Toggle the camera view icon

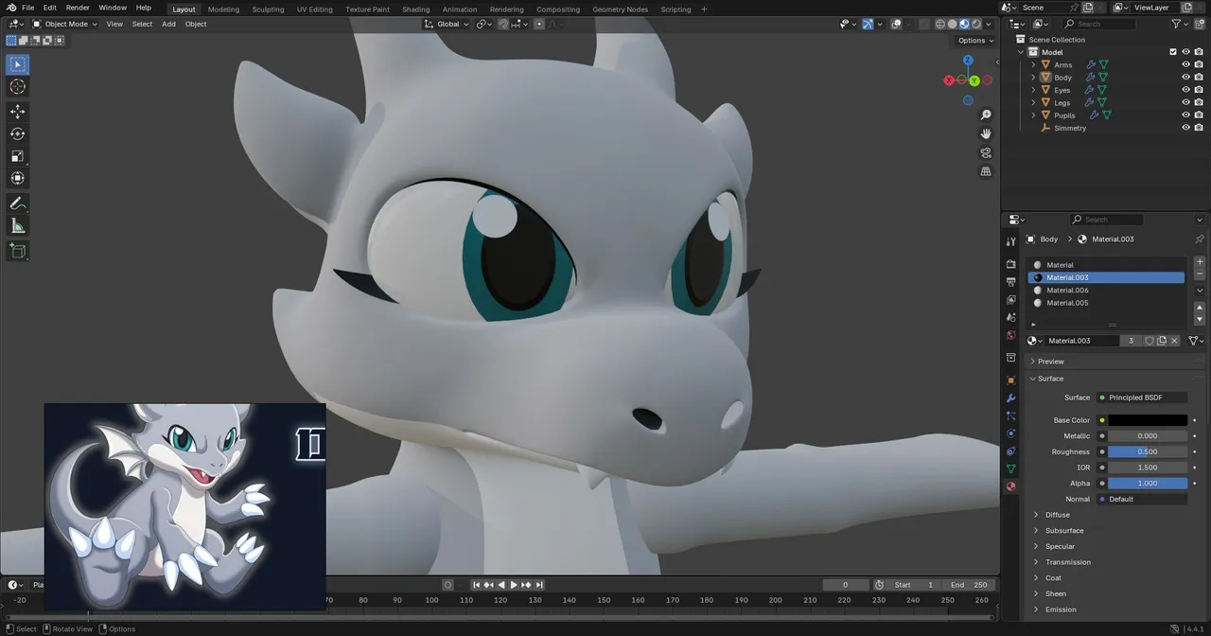coord(986,153)
